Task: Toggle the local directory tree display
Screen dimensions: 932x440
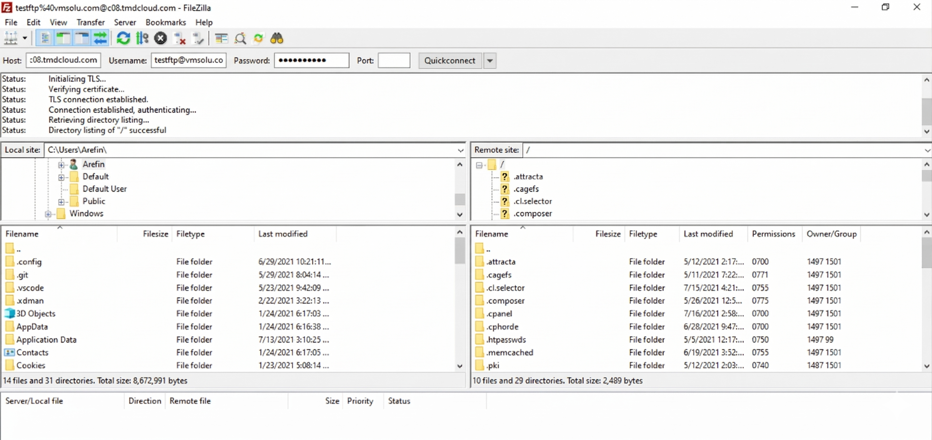Action: 63,38
